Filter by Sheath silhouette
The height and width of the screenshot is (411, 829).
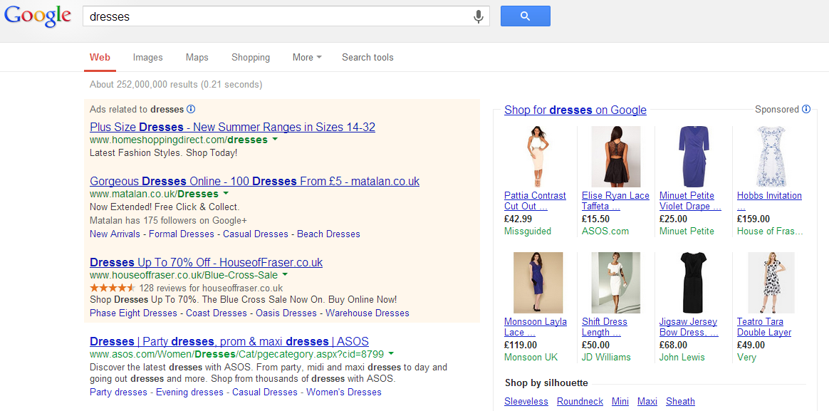pyautogui.click(x=680, y=402)
